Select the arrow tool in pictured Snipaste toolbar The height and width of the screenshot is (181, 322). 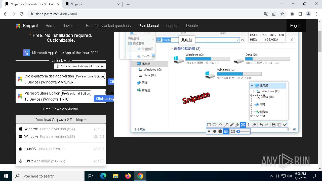(x=226, y=125)
